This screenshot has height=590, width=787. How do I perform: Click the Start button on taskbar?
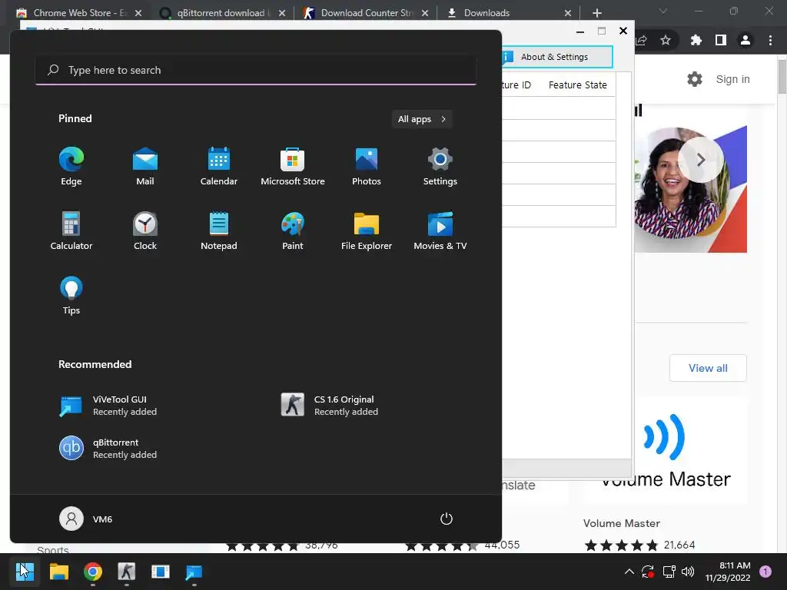[25, 572]
